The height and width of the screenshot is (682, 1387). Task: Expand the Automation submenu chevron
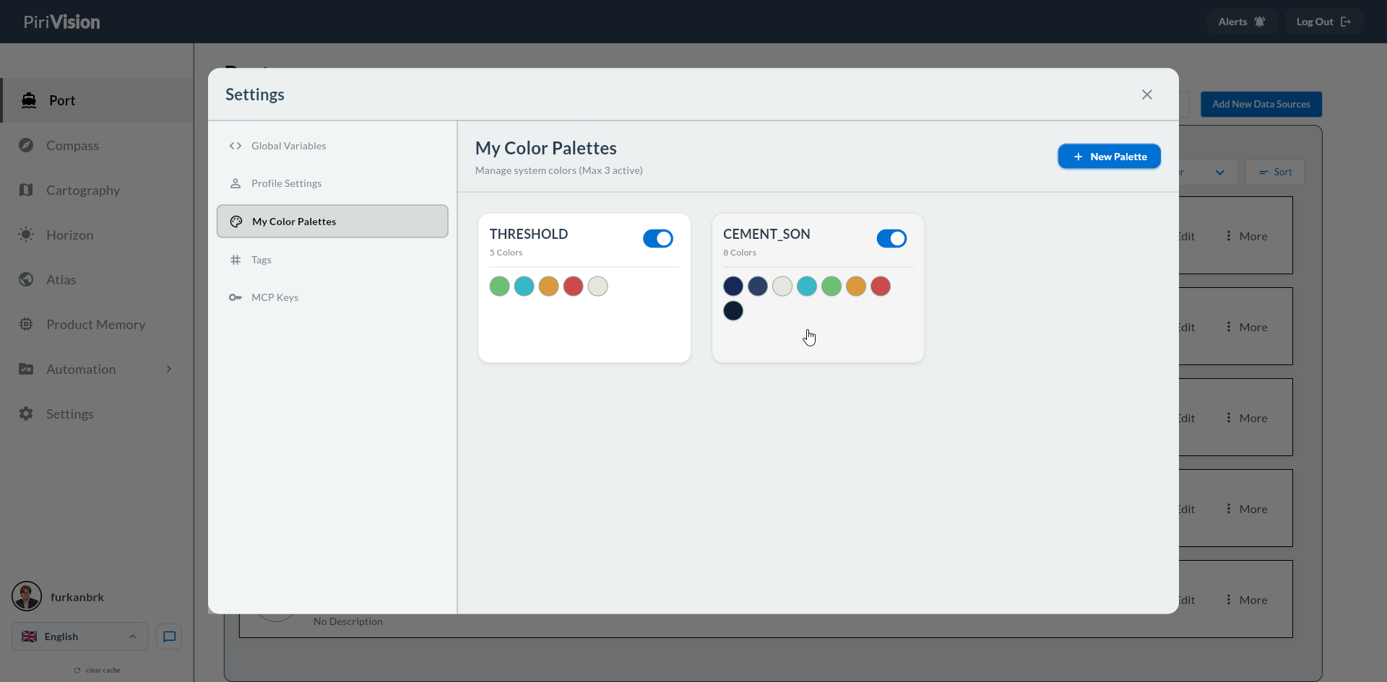(x=169, y=369)
